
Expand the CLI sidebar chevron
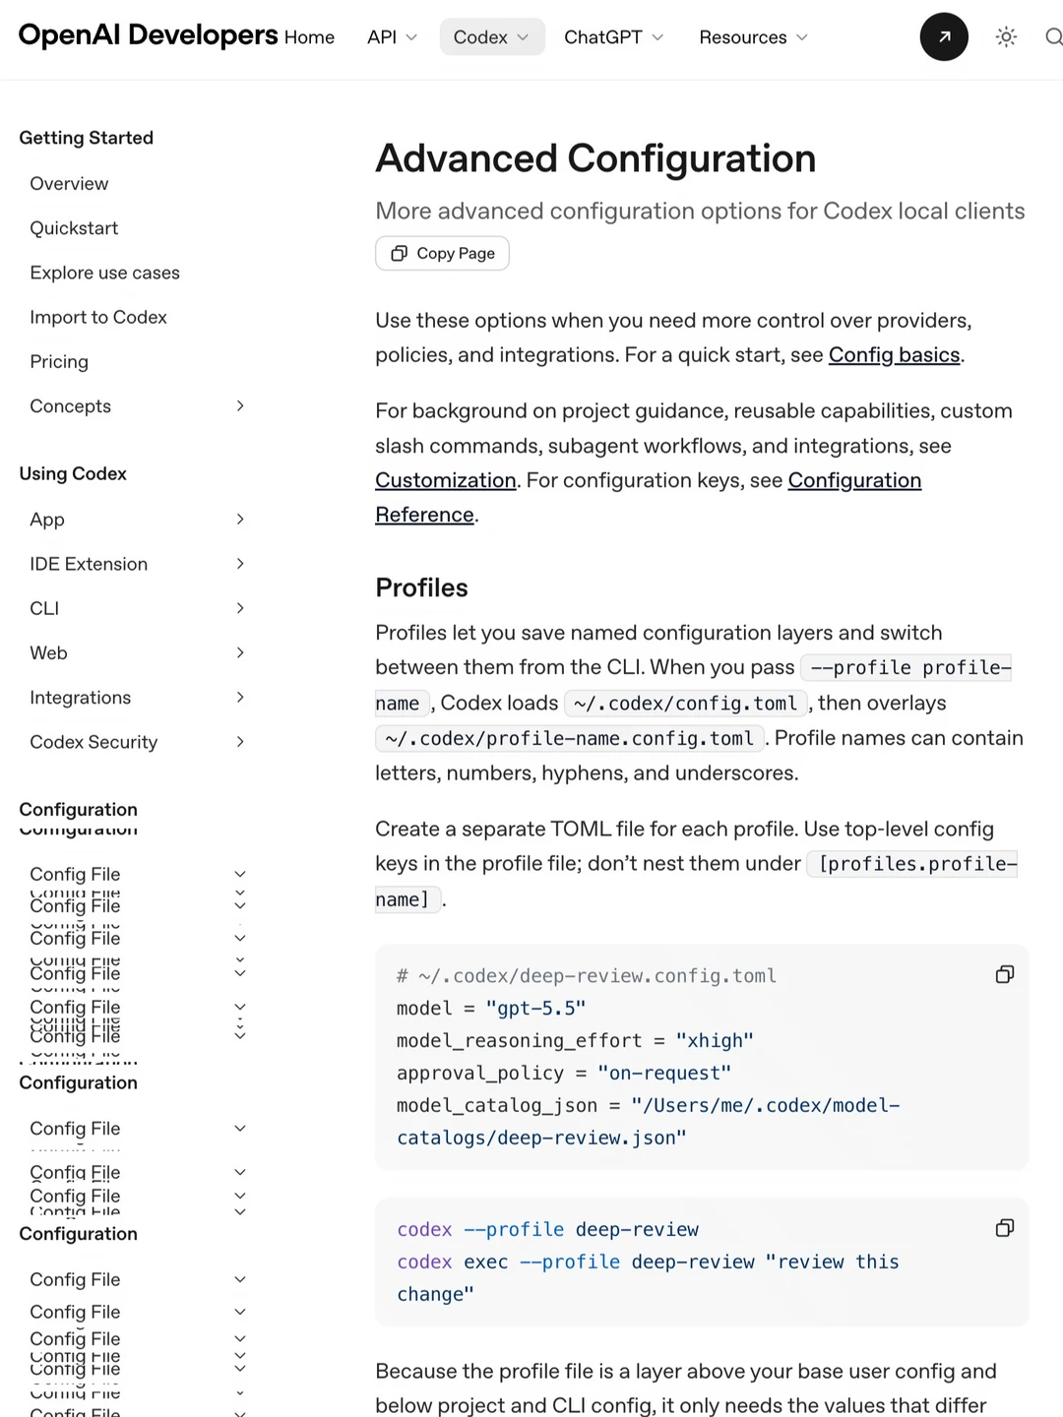click(x=239, y=608)
